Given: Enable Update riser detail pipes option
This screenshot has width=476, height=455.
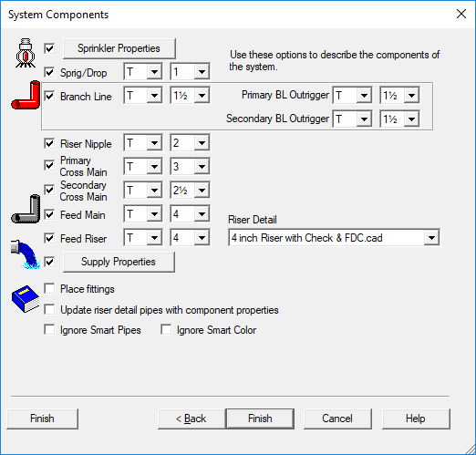Looking at the screenshot, I should tap(49, 310).
